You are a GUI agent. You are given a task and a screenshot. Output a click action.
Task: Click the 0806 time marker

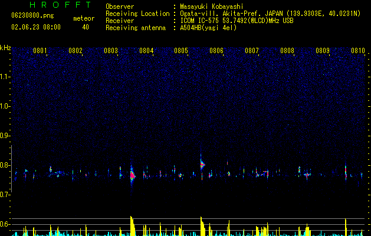pyautogui.click(x=216, y=51)
